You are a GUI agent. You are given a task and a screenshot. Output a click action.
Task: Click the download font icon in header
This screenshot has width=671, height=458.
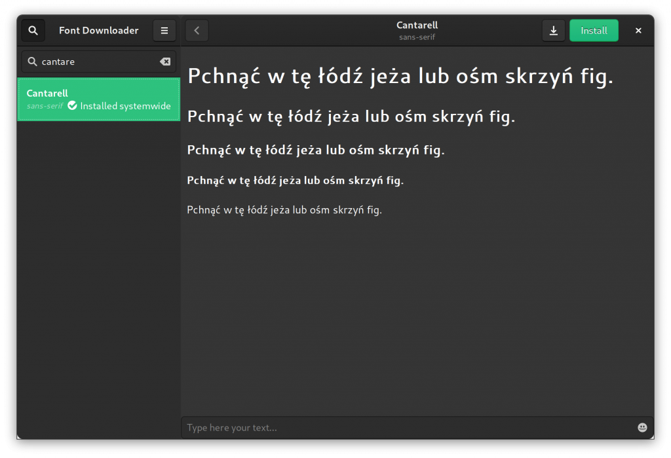click(554, 30)
